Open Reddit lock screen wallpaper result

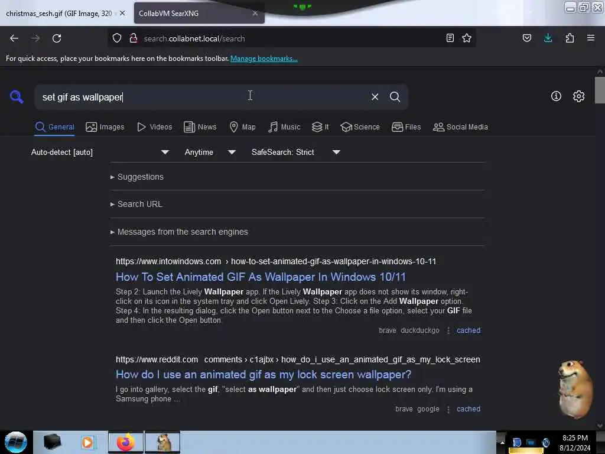pos(264,374)
